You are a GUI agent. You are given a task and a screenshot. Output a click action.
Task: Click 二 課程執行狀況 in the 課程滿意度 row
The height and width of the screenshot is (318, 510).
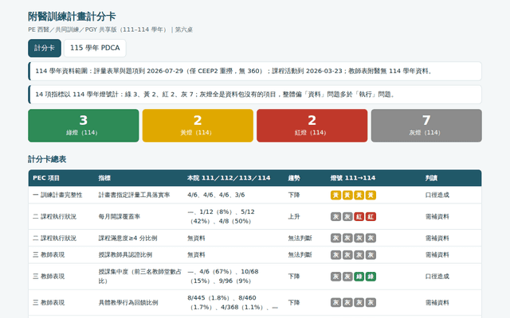[55, 238]
